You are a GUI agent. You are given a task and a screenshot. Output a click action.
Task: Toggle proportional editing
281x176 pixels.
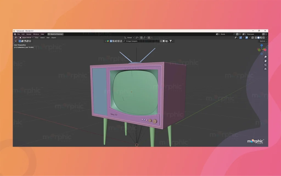pos(149,38)
